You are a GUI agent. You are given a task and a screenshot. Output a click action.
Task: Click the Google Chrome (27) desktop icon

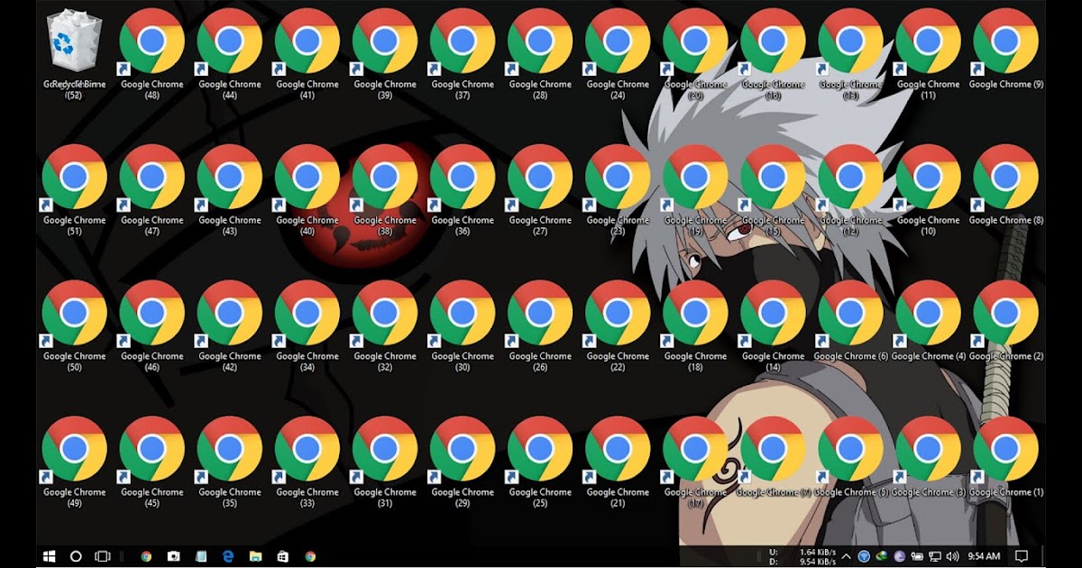[x=540, y=190]
